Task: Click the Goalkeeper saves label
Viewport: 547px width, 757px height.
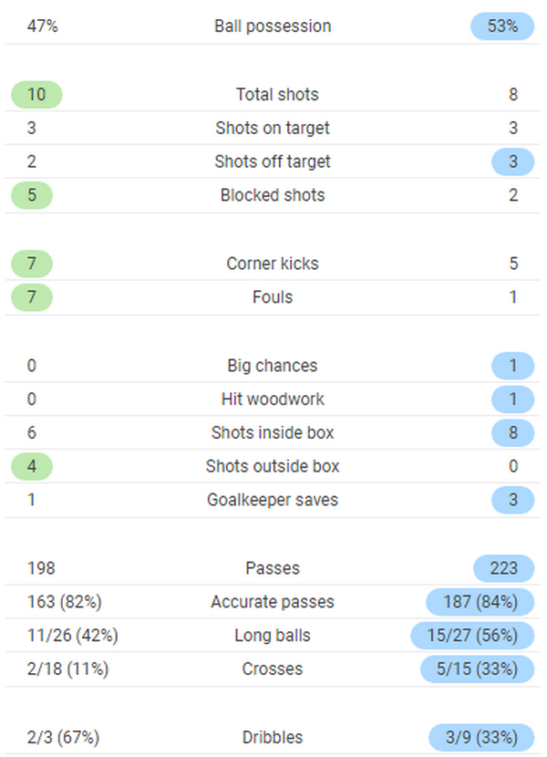Action: pyautogui.click(x=273, y=500)
